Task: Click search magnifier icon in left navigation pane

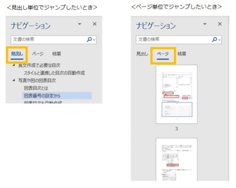Action: (x=90, y=39)
